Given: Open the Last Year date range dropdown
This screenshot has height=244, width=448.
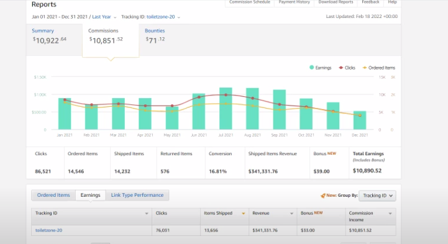Looking at the screenshot, I should point(104,17).
